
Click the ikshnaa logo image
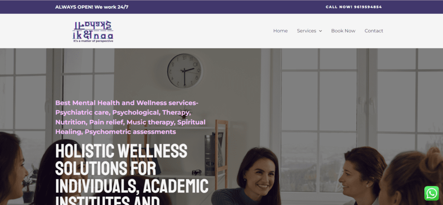(x=93, y=32)
